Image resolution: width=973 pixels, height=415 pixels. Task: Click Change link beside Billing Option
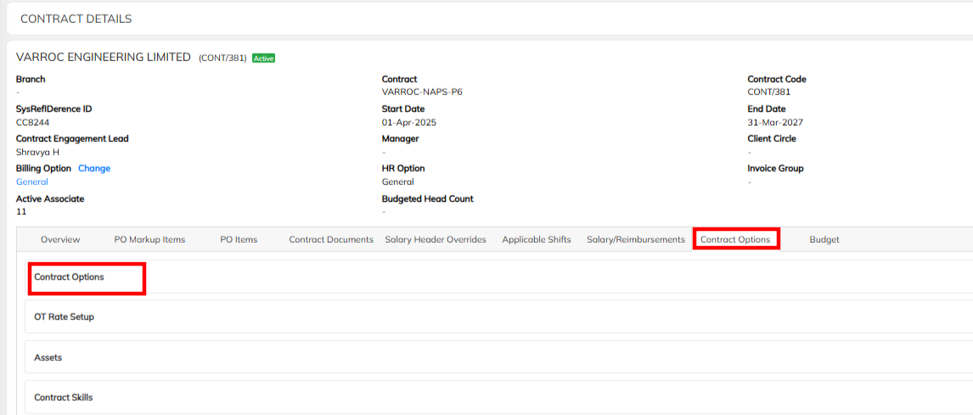point(94,168)
